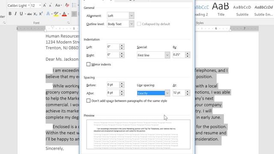The image size is (274, 154).
Task: Increase Left indentation with up arrow
Action: click(122, 45)
